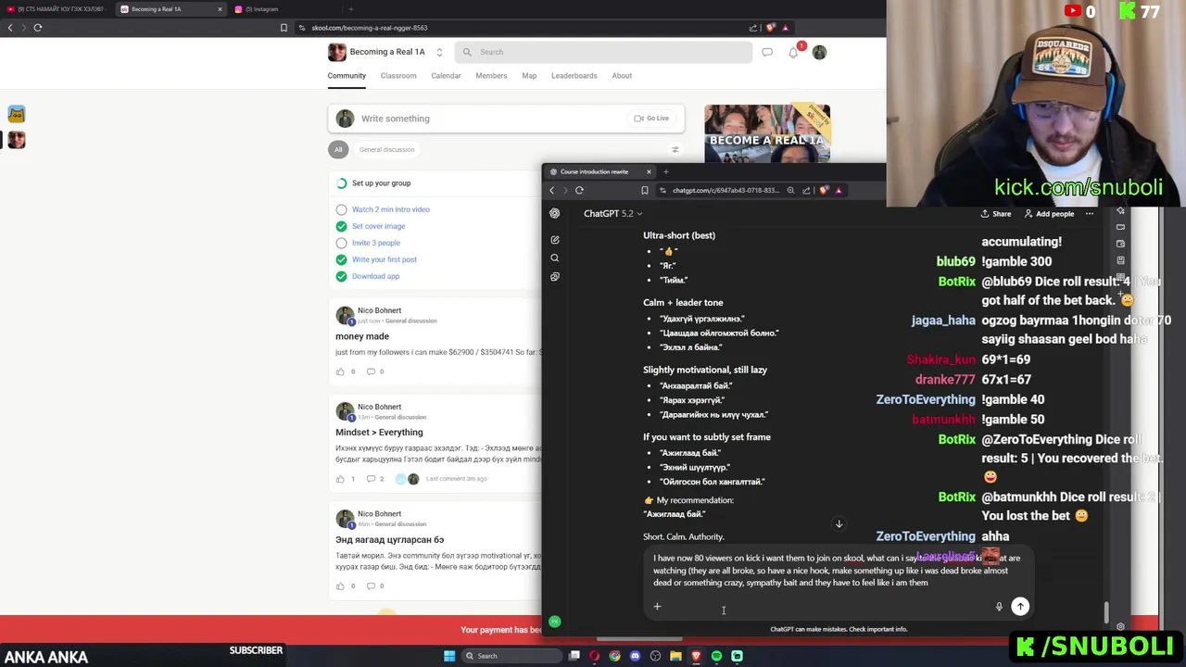
Task: Start voice dictation microphone in ChatGPT
Action: click(x=999, y=607)
